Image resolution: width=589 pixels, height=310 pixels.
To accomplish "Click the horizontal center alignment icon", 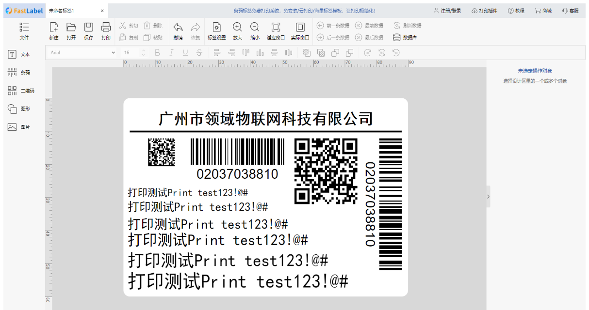I will (274, 52).
